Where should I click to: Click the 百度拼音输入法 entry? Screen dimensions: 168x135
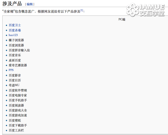19,50
